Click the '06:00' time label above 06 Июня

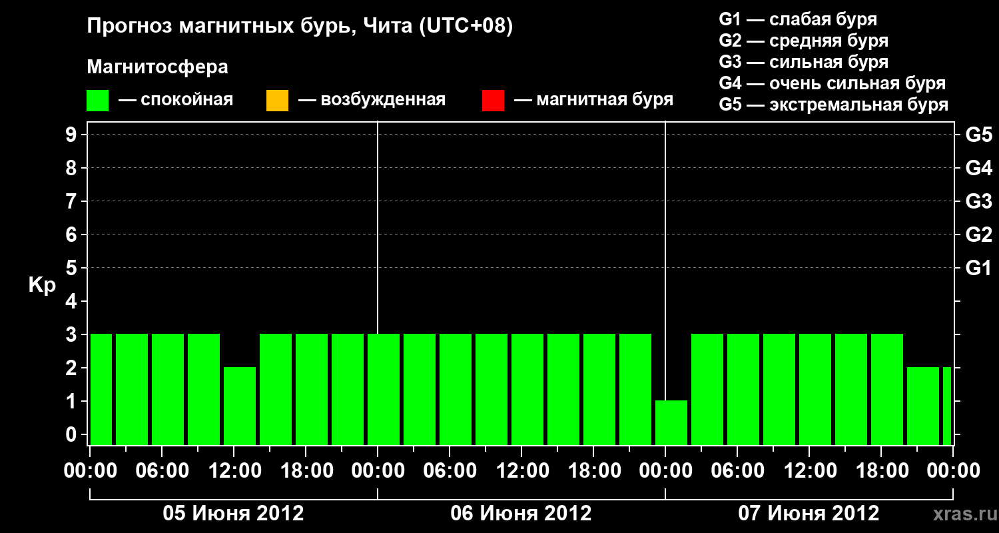(450, 471)
